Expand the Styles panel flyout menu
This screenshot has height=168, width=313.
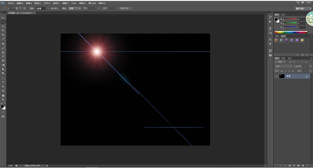pyautogui.click(x=311, y=36)
